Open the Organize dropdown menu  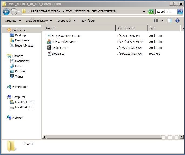(x=13, y=21)
